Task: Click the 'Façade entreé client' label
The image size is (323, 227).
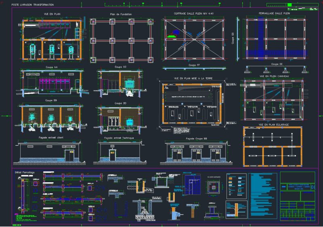Action: (51, 138)
